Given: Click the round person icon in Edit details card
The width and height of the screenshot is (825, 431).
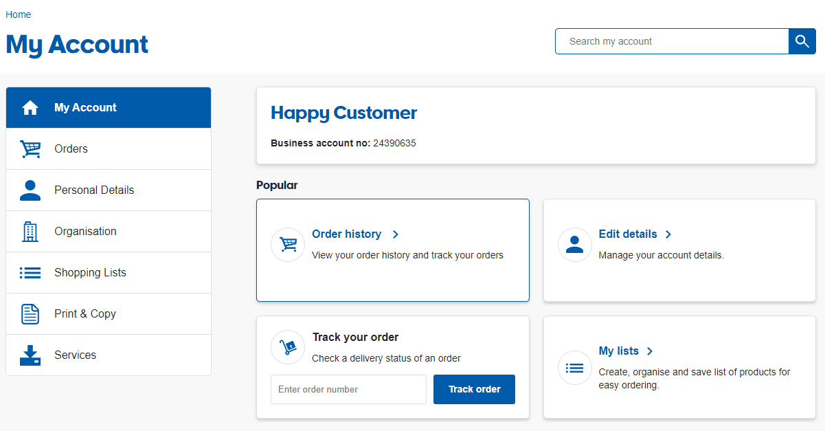Looking at the screenshot, I should (x=574, y=245).
